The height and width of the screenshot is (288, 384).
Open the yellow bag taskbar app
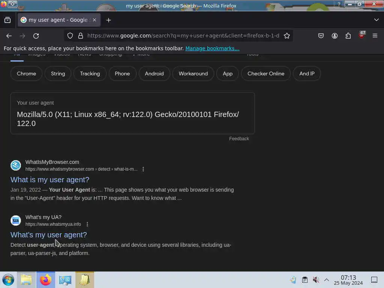[85, 280]
